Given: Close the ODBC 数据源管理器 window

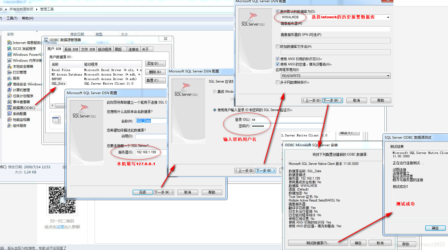Looking at the screenshot, I should coord(165,39).
